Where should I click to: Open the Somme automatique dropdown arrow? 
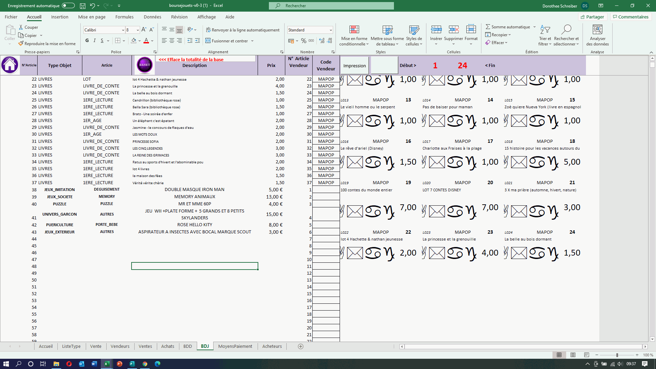[x=534, y=27]
